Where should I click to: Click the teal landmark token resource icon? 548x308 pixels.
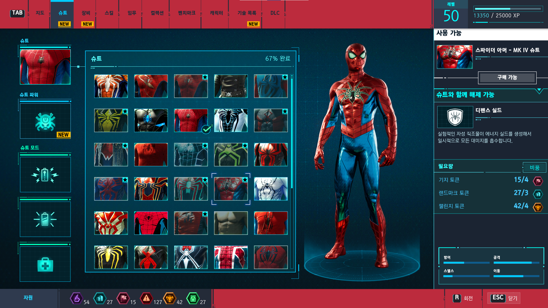(x=100, y=298)
